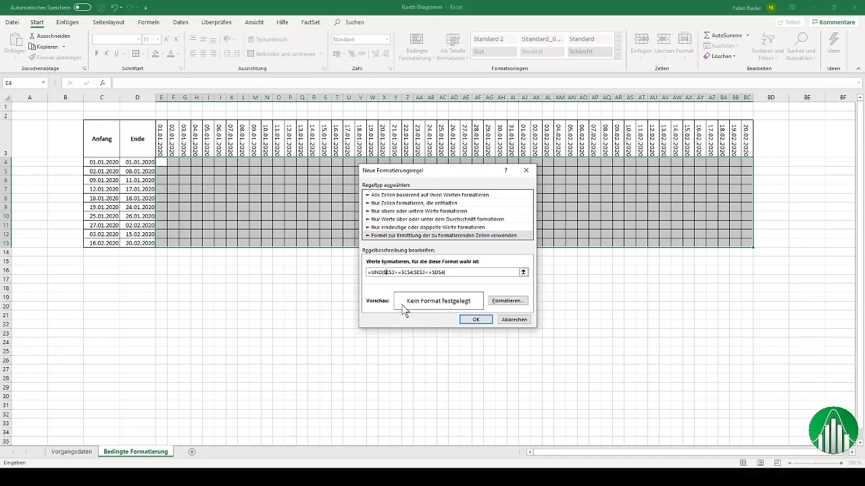The image size is (865, 486).
Task: Switch to the Einfügen ribbon tab
Action: (x=68, y=22)
